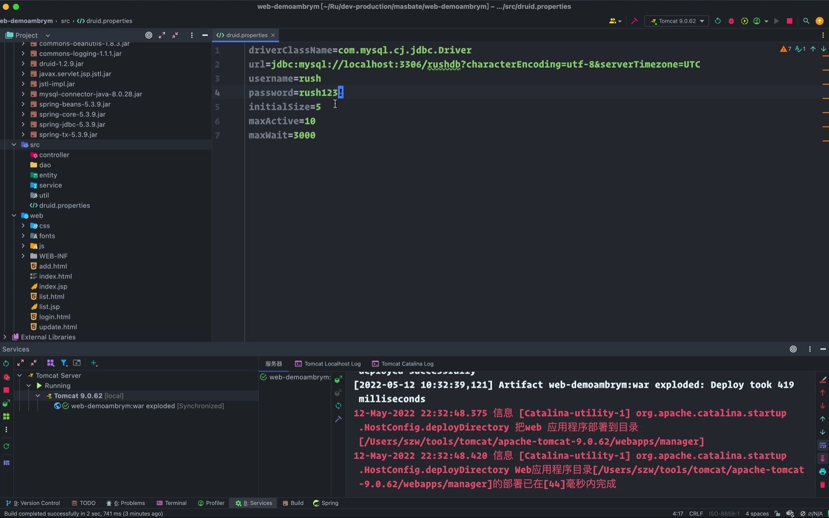
Task: Click the maxWait=3000 line in the editor
Action: coord(282,135)
